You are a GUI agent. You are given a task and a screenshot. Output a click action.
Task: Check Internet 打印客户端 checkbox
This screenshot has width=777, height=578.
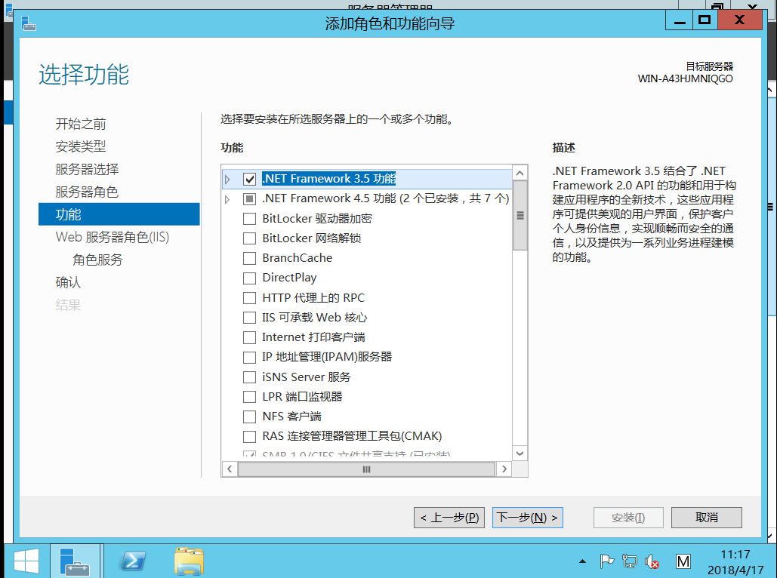pos(250,337)
